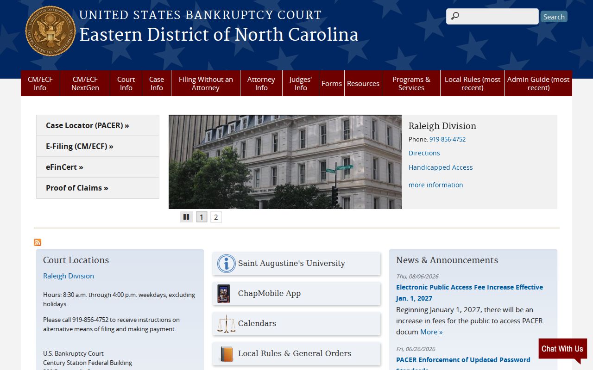The width and height of the screenshot is (593, 370).
Task: Click the United States Bankruptcy Court heading
Action: tap(200, 15)
